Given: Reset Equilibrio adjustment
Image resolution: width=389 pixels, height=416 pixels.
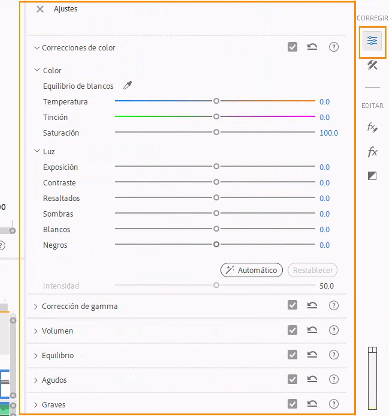Looking at the screenshot, I should tap(312, 354).
